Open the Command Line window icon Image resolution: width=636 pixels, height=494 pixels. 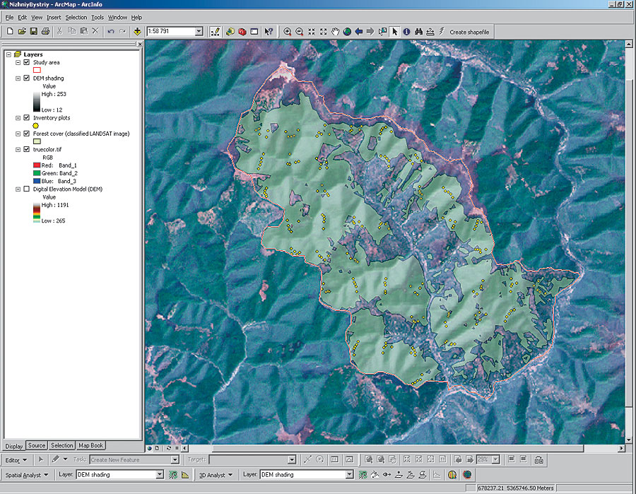coord(254,32)
